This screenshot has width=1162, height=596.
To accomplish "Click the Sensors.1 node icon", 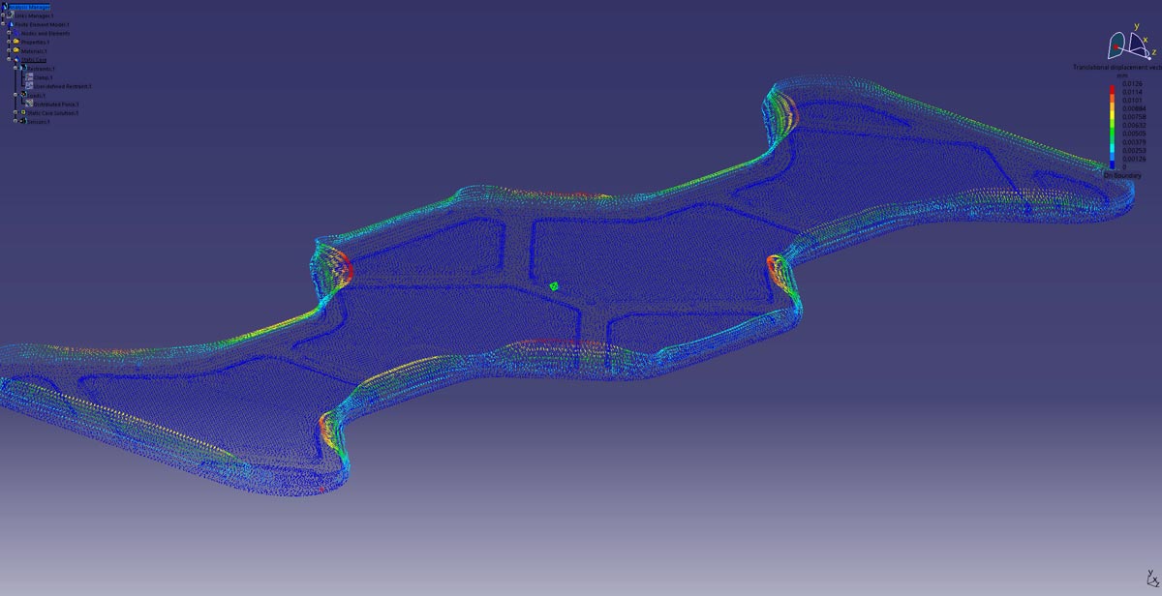I will pos(23,121).
